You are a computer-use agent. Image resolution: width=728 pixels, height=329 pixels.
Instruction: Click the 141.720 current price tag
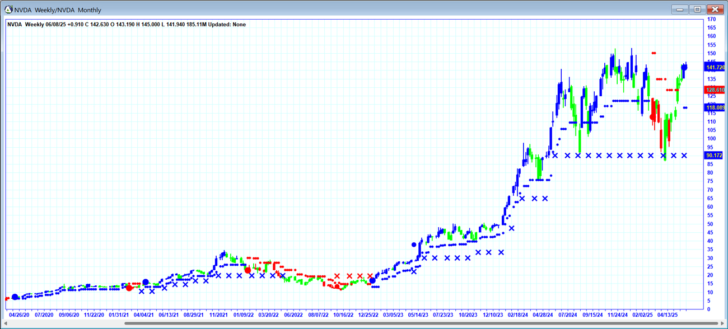click(x=715, y=67)
